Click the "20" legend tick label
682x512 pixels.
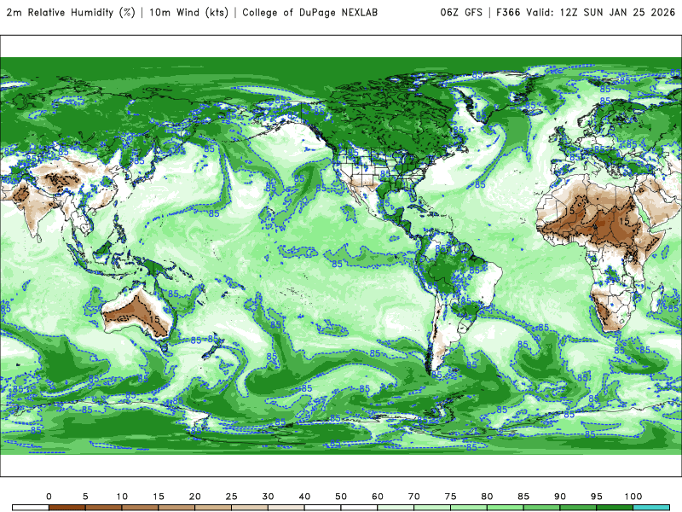(x=195, y=497)
